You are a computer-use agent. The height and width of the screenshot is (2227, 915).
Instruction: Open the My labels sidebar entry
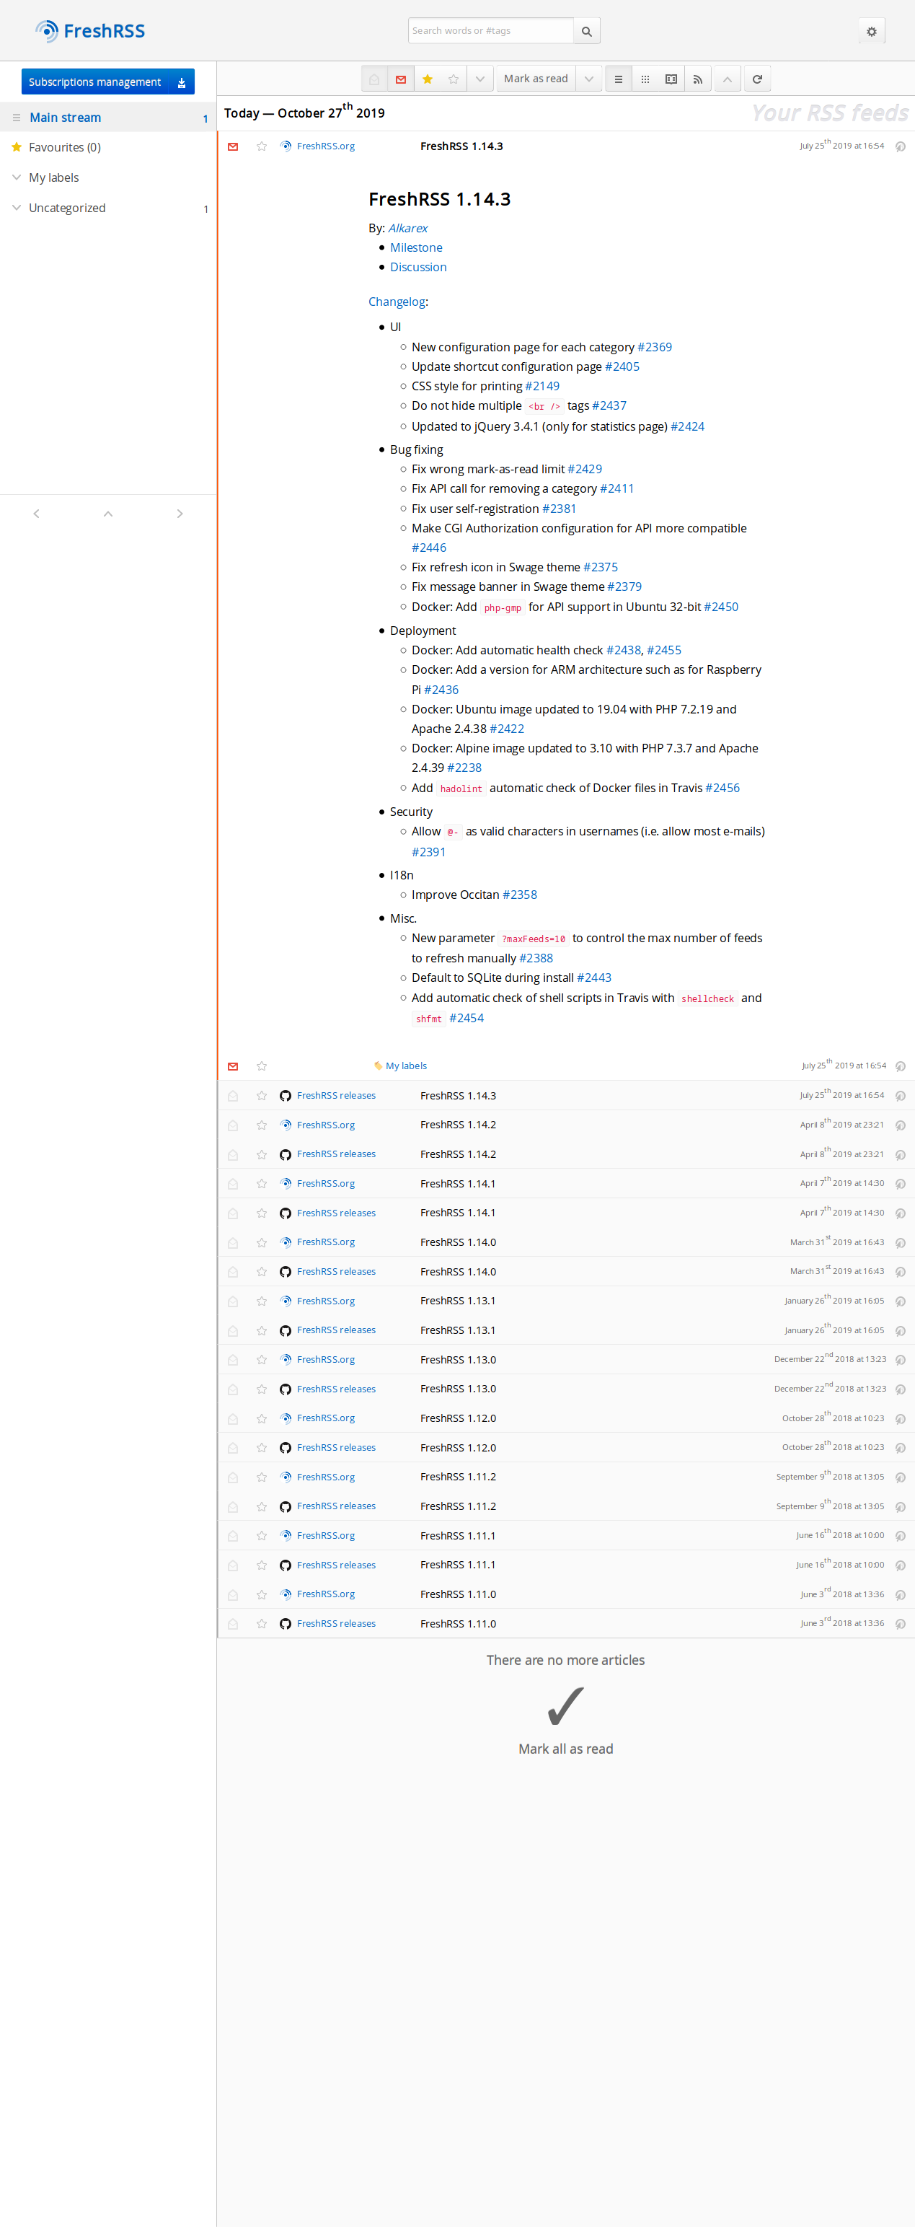point(53,177)
